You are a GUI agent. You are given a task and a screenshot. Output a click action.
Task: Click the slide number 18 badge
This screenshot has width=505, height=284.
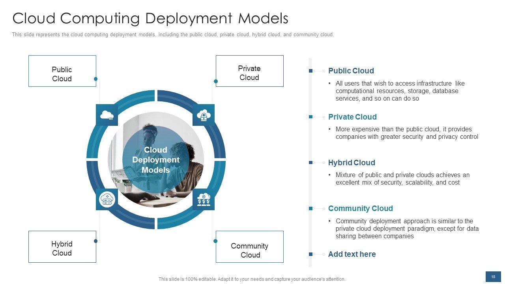point(493,277)
